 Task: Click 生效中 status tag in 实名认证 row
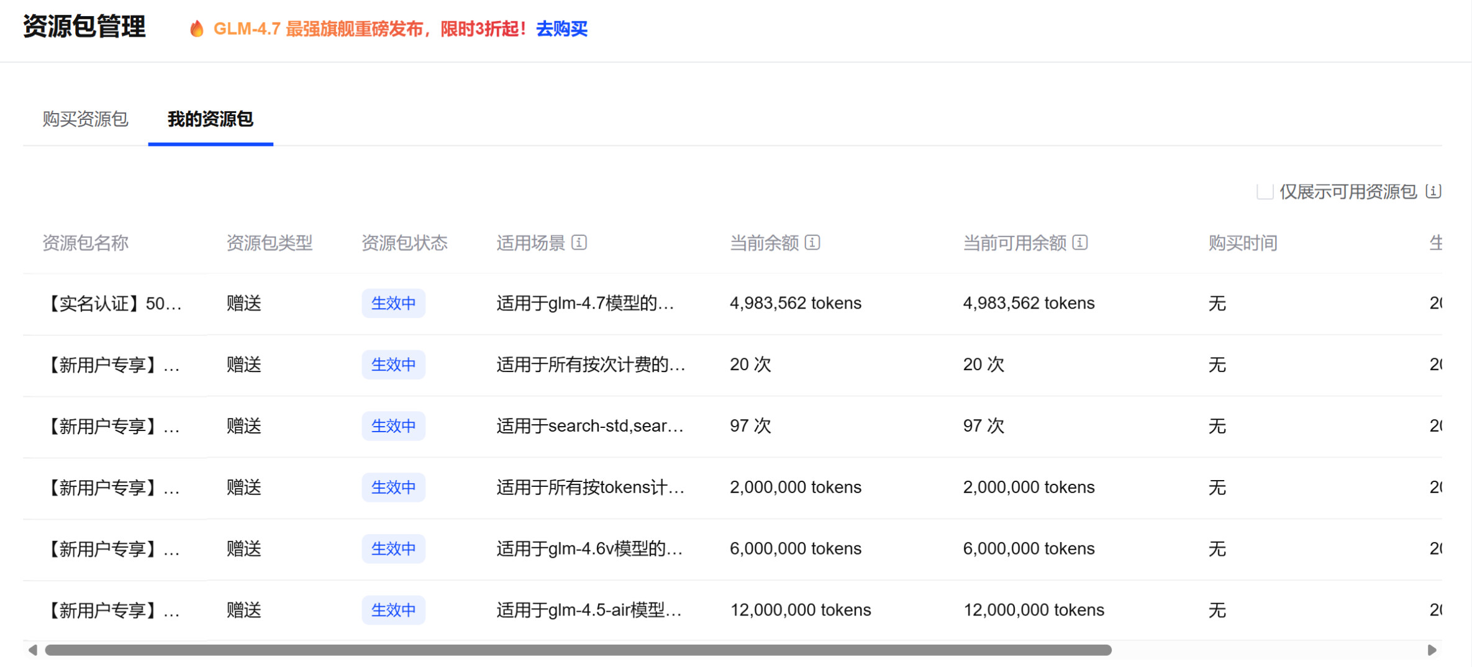[x=393, y=303]
